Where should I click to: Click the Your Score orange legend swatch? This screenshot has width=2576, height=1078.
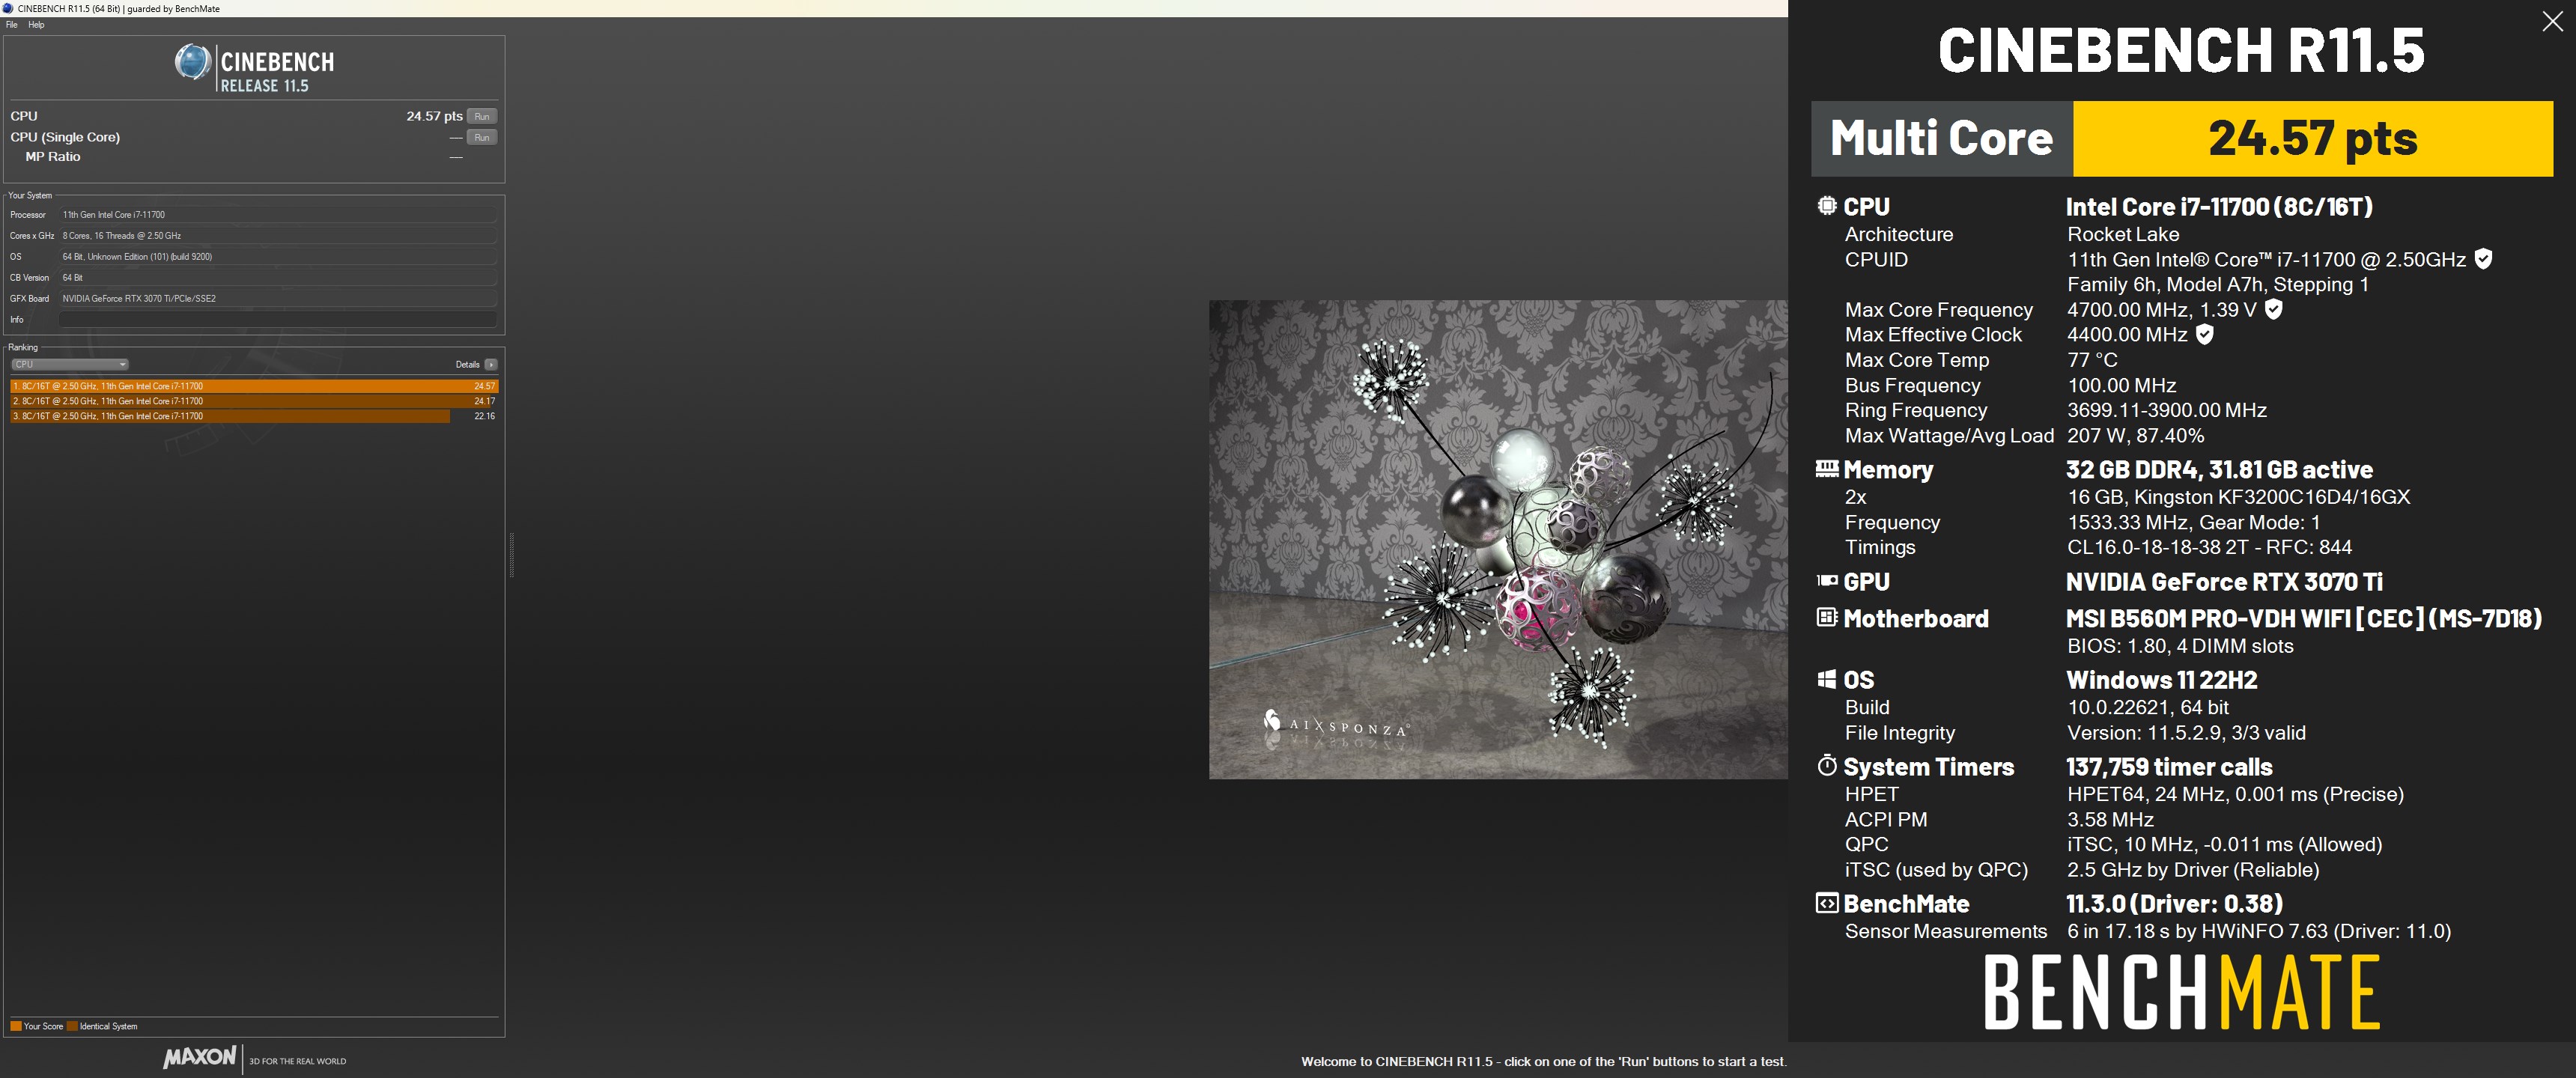pyautogui.click(x=16, y=1026)
